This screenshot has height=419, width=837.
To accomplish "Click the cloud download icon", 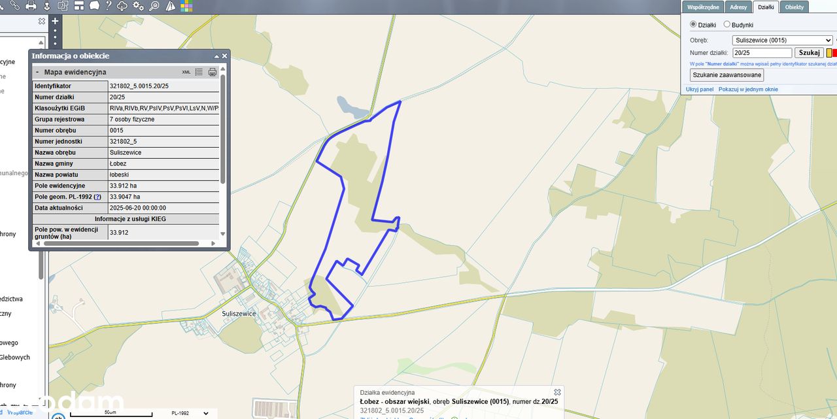I will 122,6.
